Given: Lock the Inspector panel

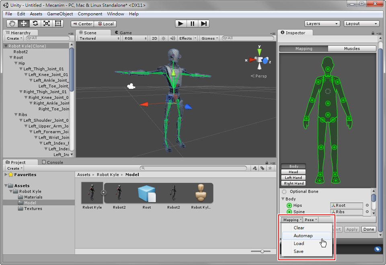Looking at the screenshot, I should [x=373, y=33].
